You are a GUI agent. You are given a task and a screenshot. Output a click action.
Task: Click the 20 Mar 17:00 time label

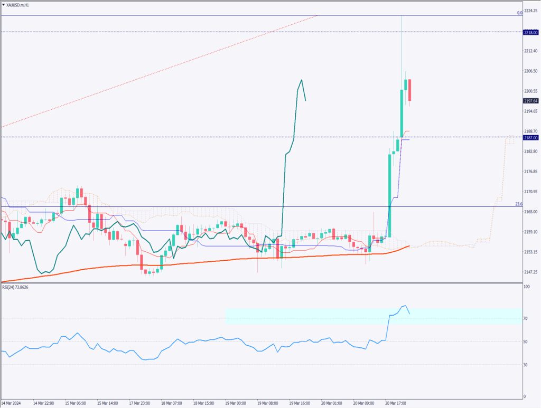[396, 402]
